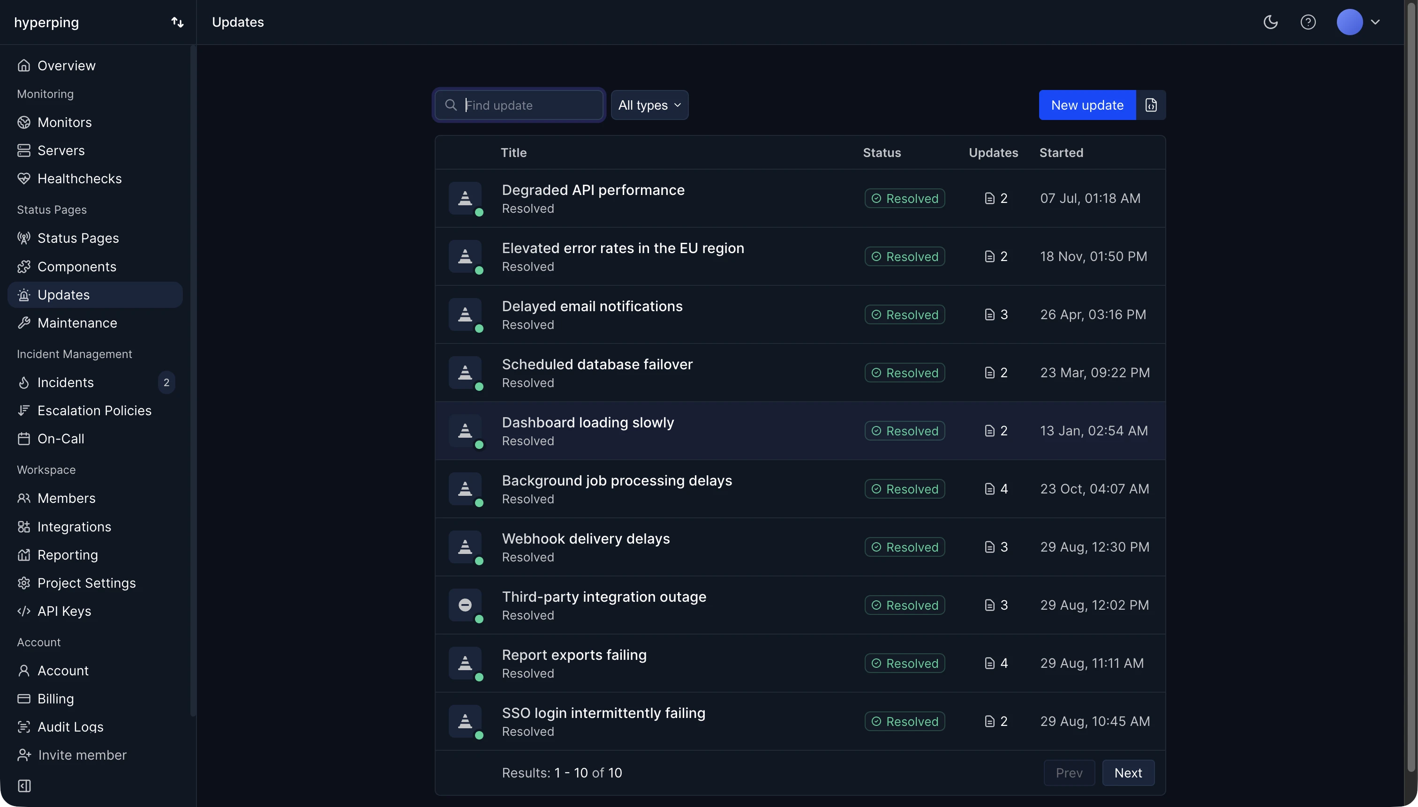
Task: Click incident icon for Degraded API performance
Action: (x=465, y=198)
